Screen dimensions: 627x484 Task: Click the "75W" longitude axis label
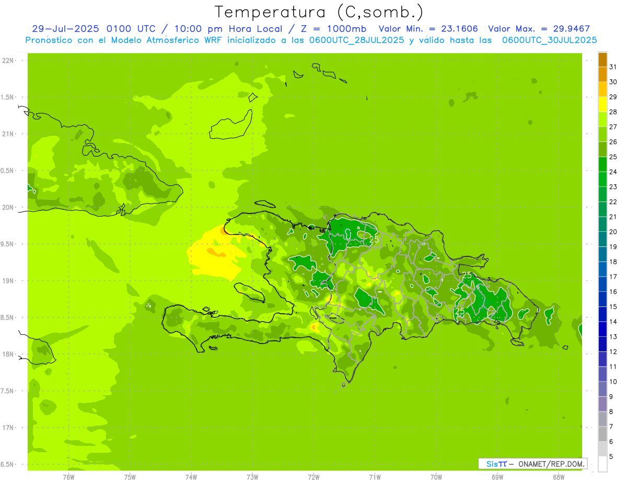coord(130,477)
